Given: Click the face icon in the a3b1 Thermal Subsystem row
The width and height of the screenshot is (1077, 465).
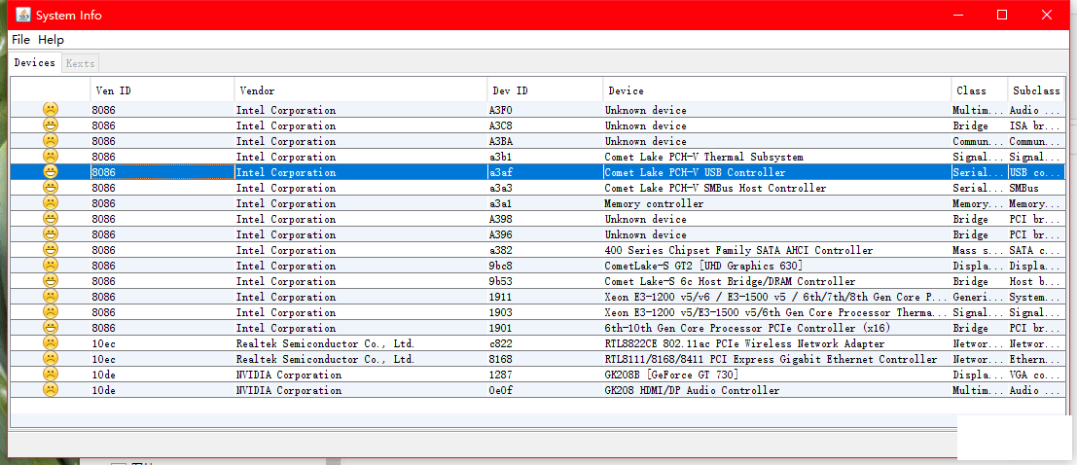Looking at the screenshot, I should pos(51,157).
